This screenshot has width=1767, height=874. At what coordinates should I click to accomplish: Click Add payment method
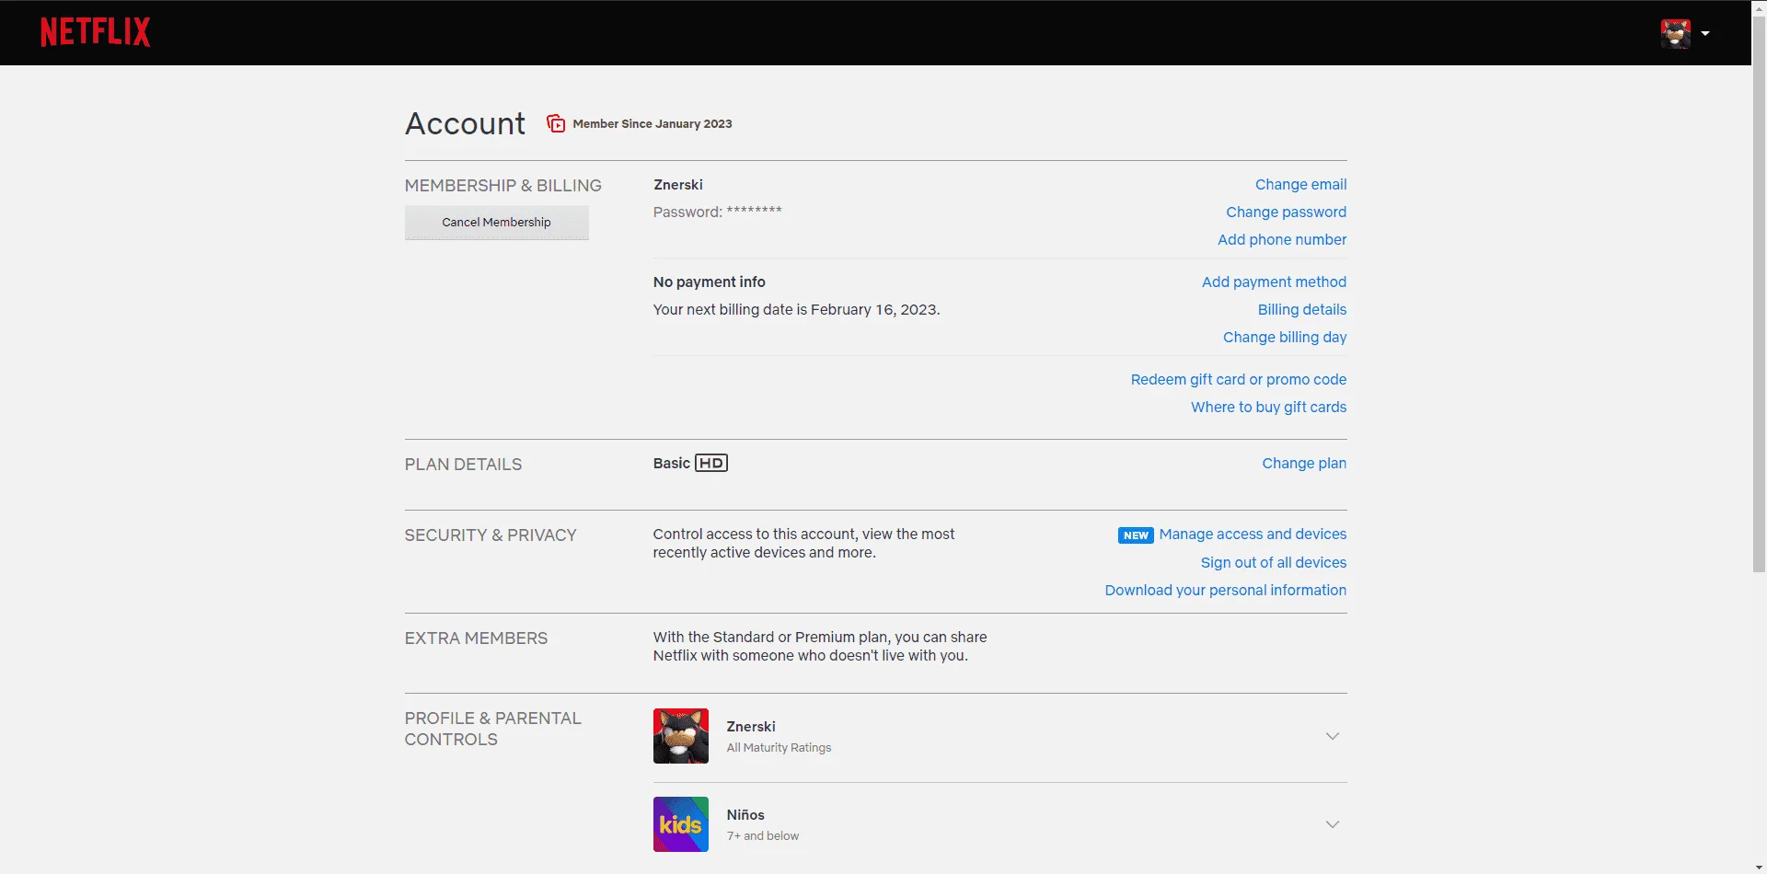[1274, 282]
